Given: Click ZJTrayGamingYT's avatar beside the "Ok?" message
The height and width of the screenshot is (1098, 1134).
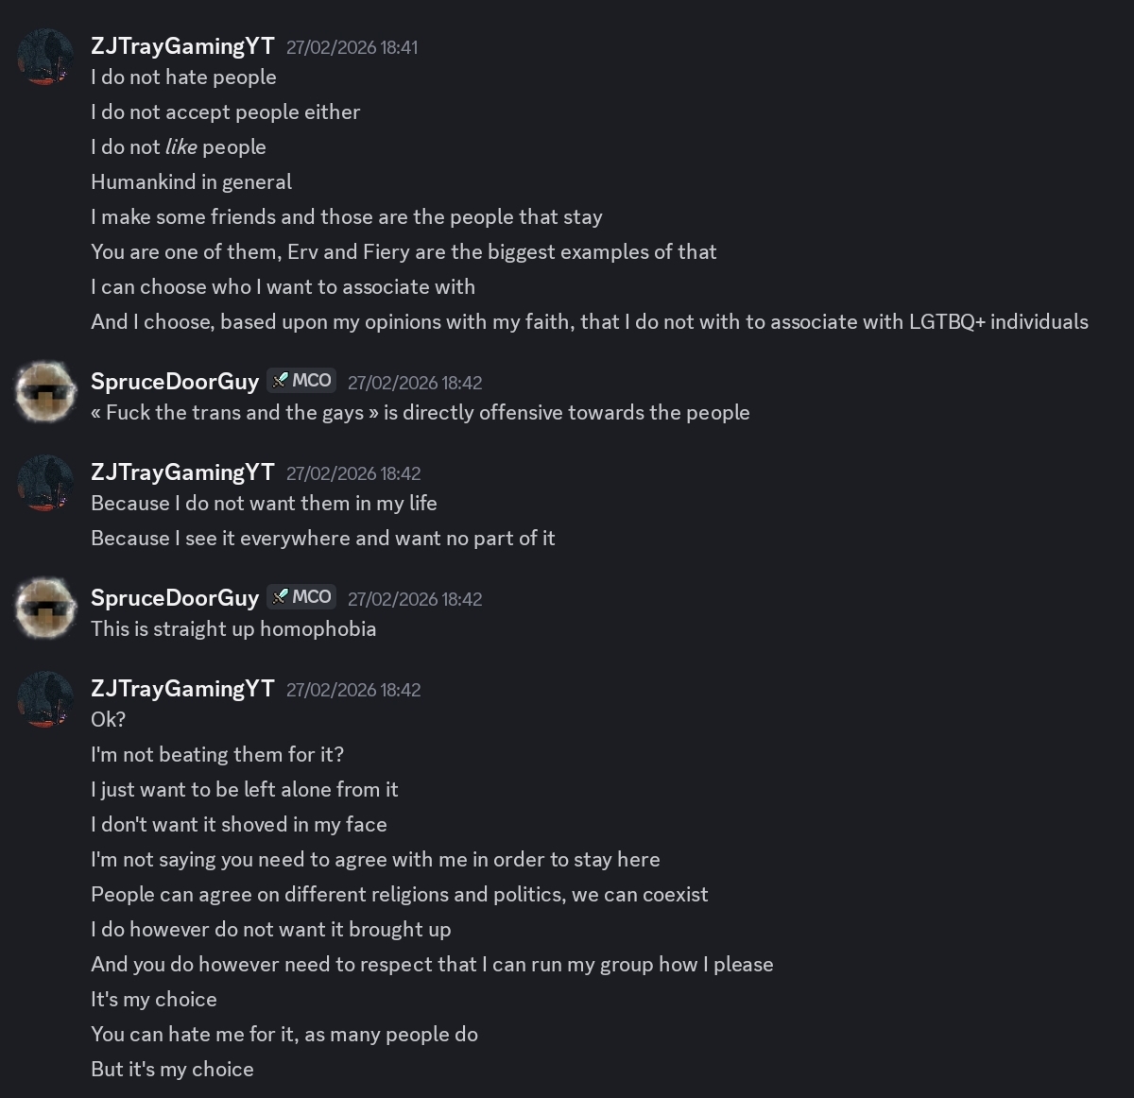Looking at the screenshot, I should click(45, 698).
